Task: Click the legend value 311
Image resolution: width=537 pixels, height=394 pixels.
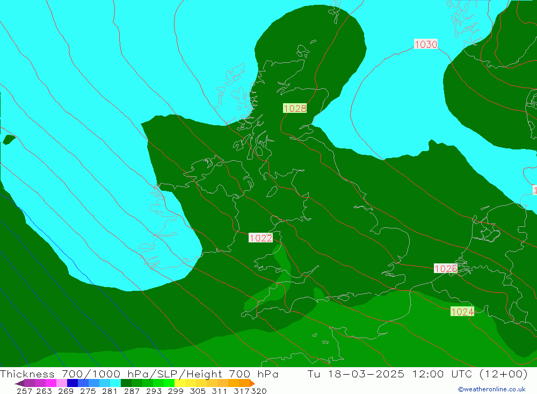Action: pyautogui.click(x=219, y=391)
